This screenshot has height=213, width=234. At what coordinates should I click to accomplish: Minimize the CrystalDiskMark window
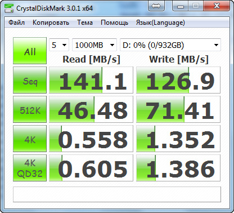click(x=181, y=6)
